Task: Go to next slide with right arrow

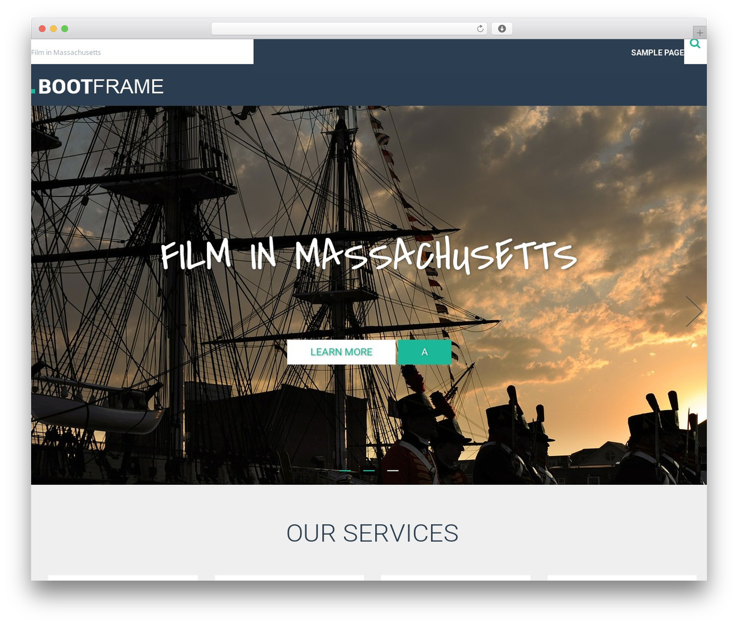Action: [694, 311]
